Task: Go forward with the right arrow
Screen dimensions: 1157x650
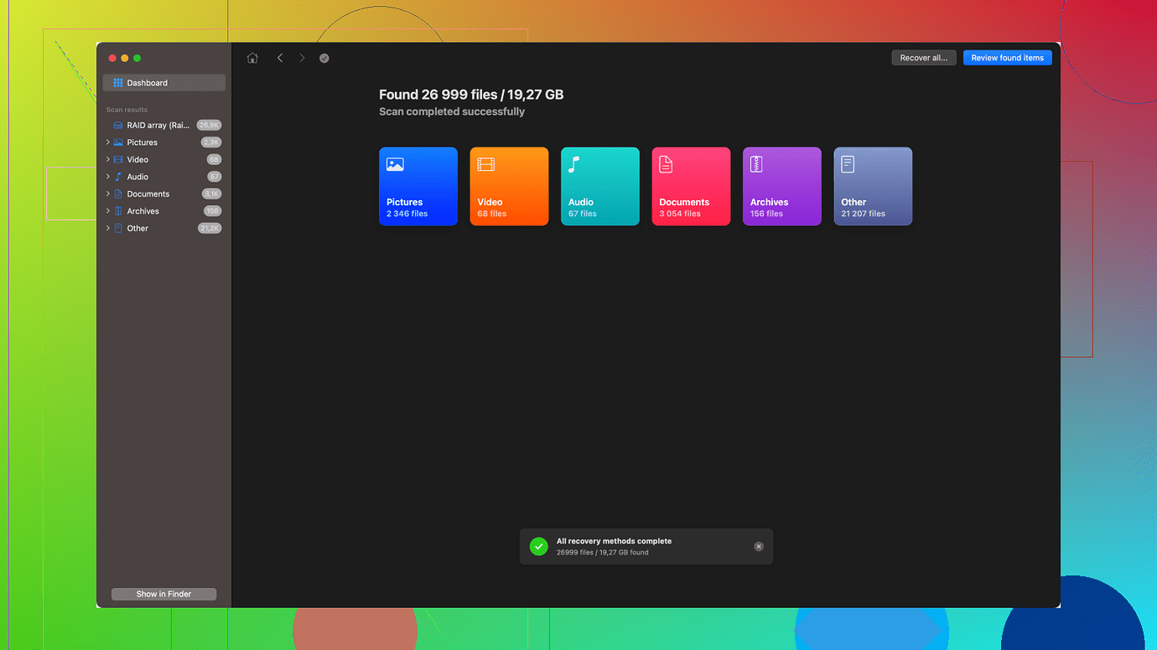Action: (302, 58)
